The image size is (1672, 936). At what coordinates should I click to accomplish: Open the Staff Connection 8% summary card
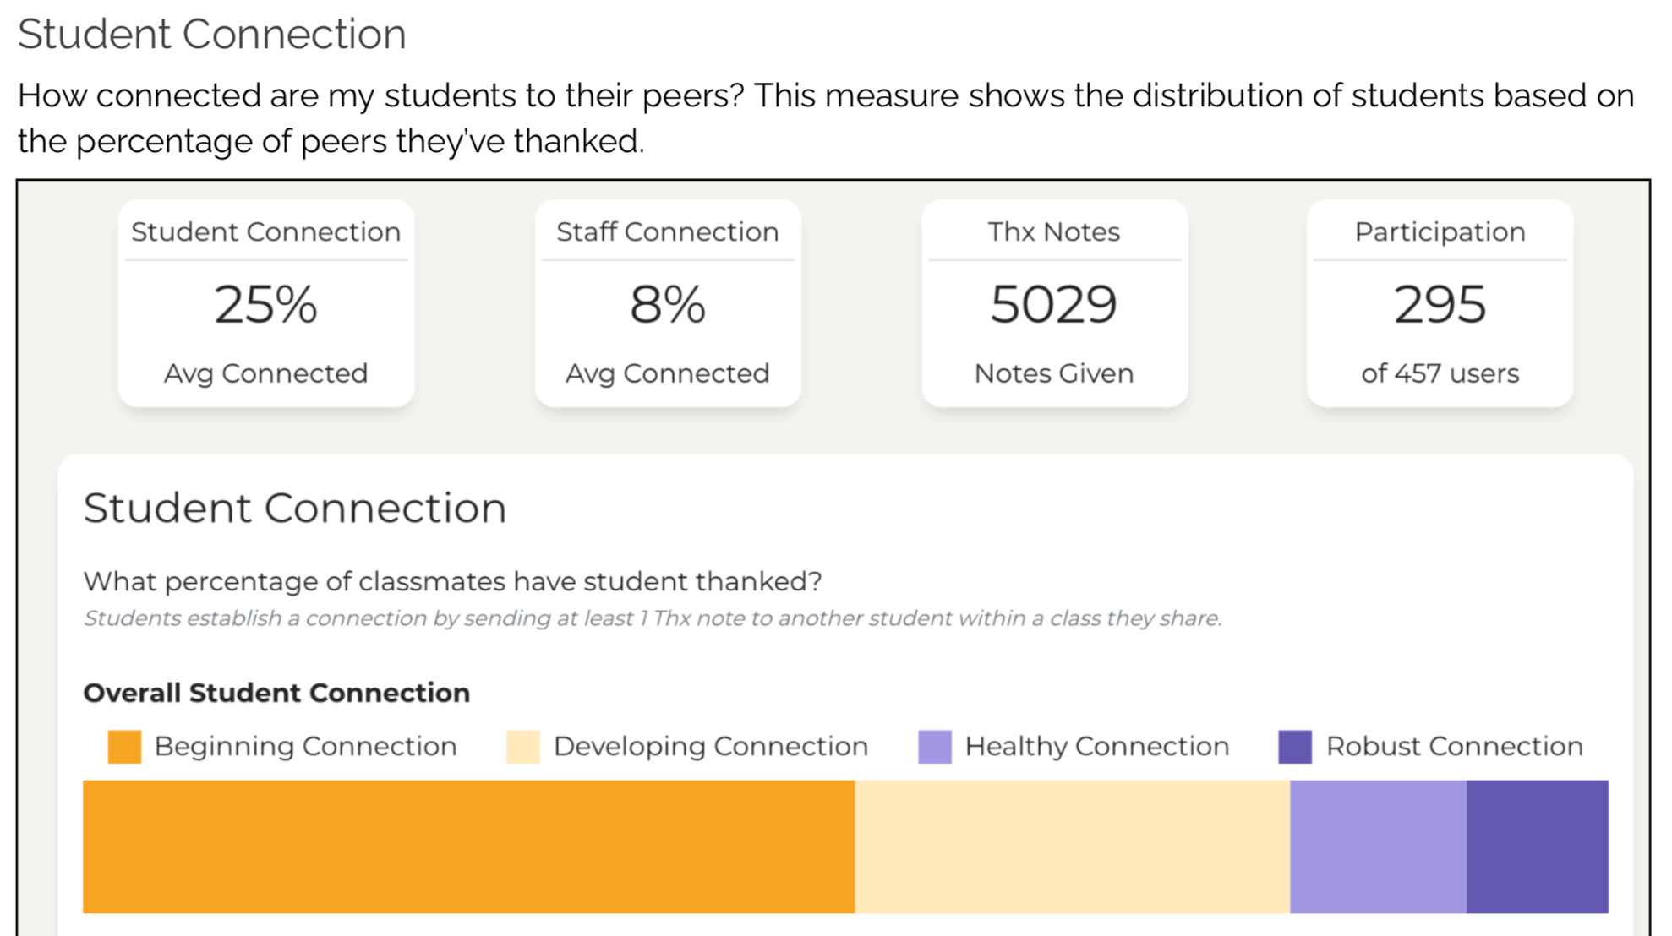[x=668, y=304]
